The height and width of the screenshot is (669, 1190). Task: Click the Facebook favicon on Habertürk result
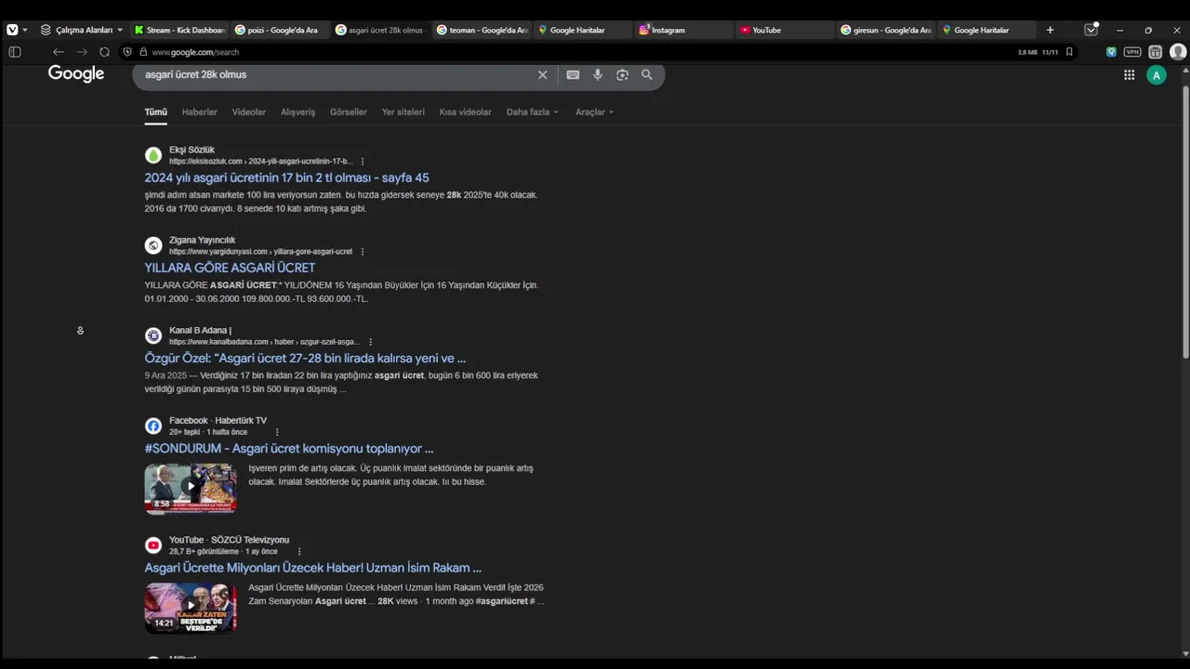tap(153, 426)
